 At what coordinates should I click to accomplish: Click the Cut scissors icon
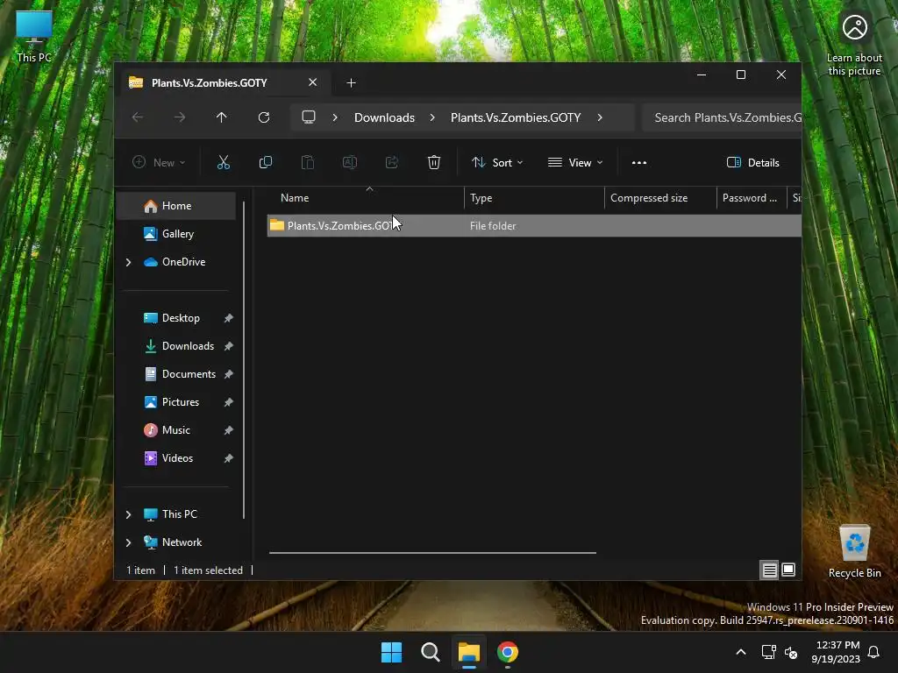pyautogui.click(x=224, y=162)
